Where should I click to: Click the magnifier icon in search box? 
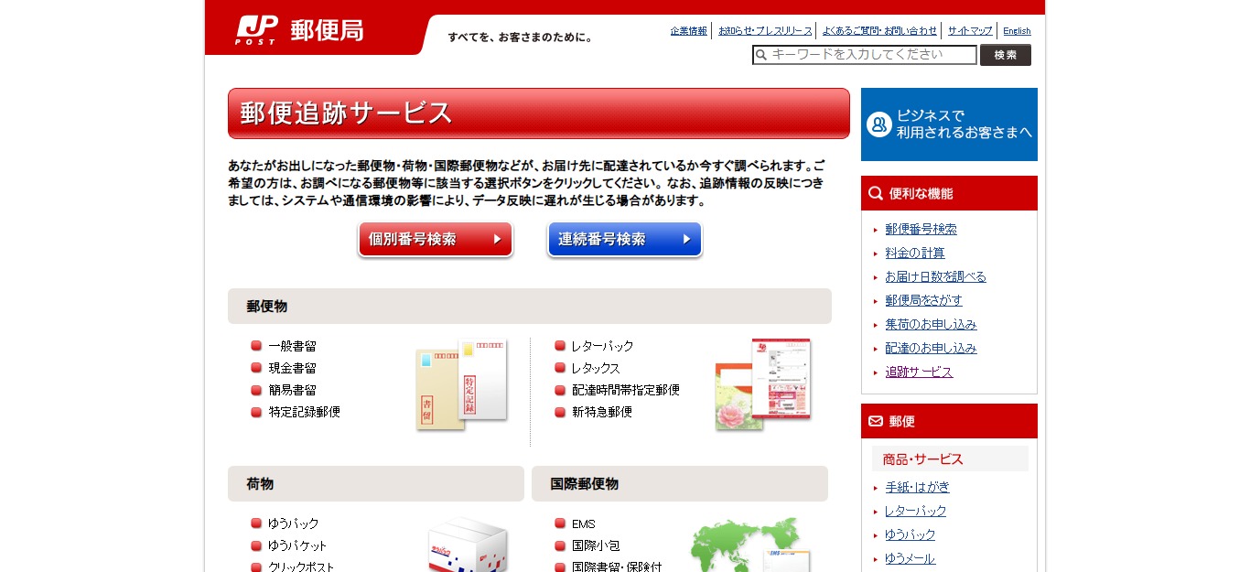coord(761,55)
